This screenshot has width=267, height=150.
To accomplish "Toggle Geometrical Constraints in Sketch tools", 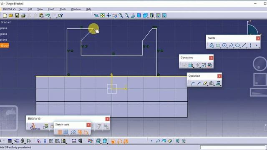I will tap(80, 132).
